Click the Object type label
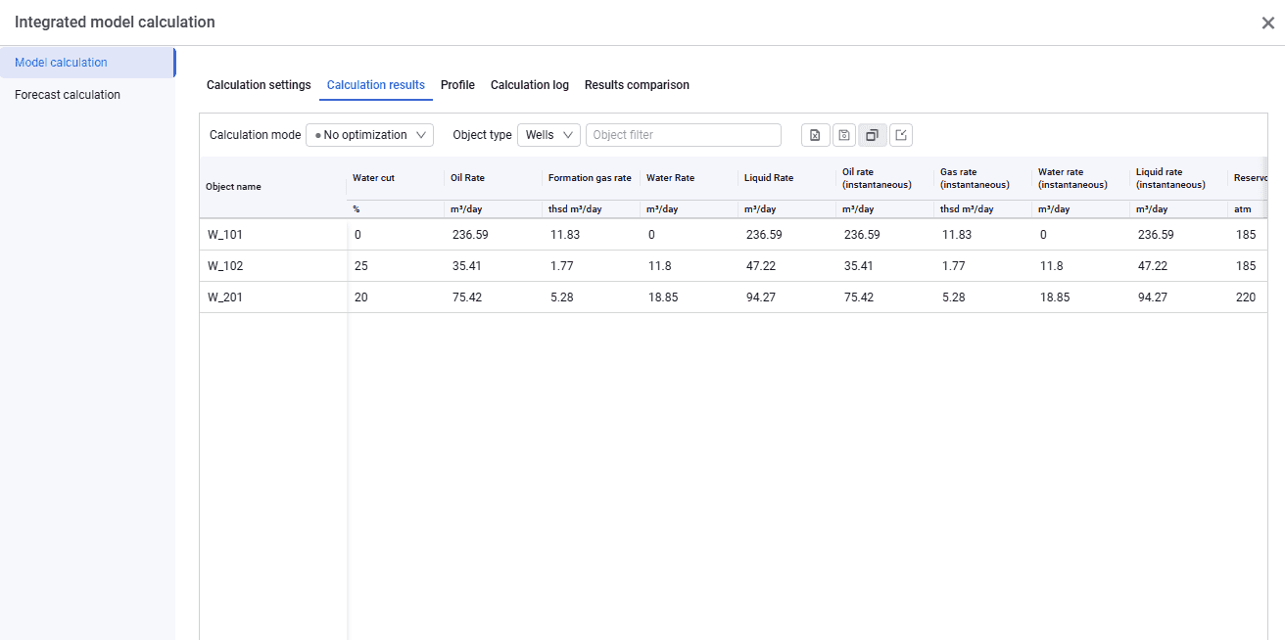Viewport: 1285px width, 640px height. 482,135
